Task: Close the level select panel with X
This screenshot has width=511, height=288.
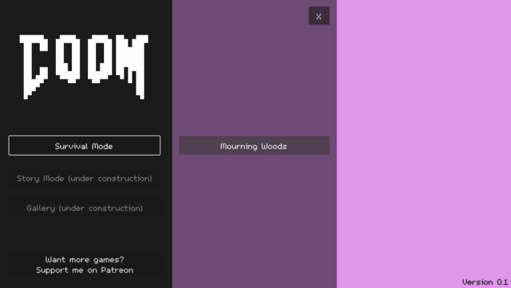Action: tap(319, 16)
